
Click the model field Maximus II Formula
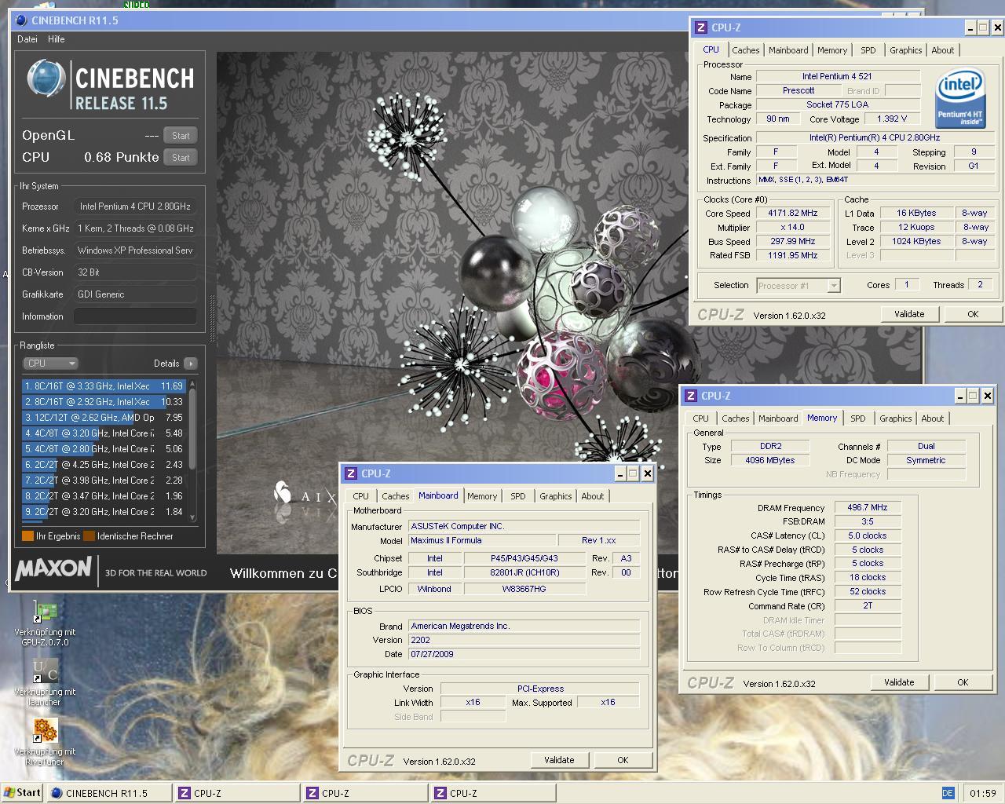pos(481,541)
